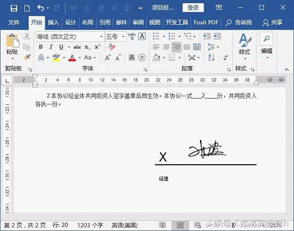Toggle italic formatting

point(51,47)
